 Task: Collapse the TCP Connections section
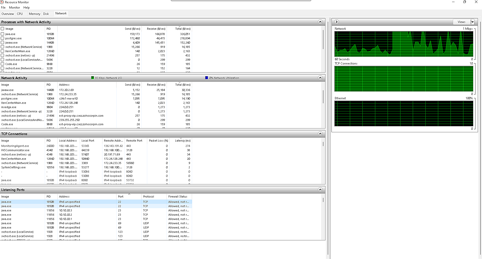[x=320, y=134]
